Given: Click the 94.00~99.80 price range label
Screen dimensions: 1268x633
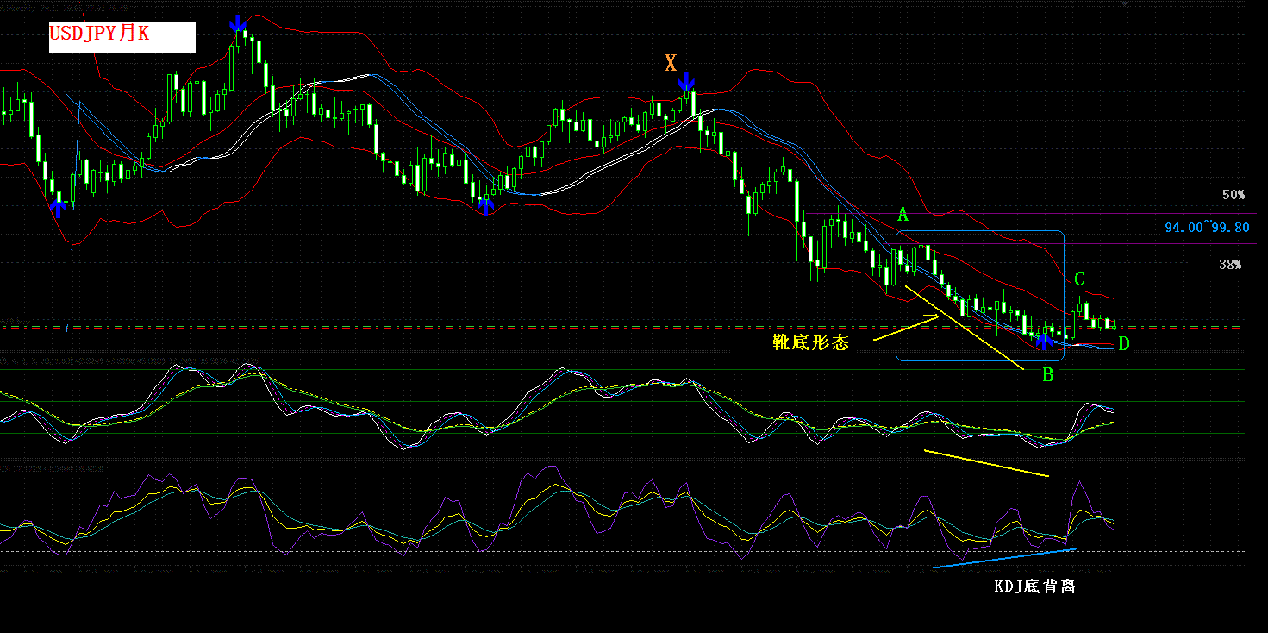Looking at the screenshot, I should coord(1207,228).
